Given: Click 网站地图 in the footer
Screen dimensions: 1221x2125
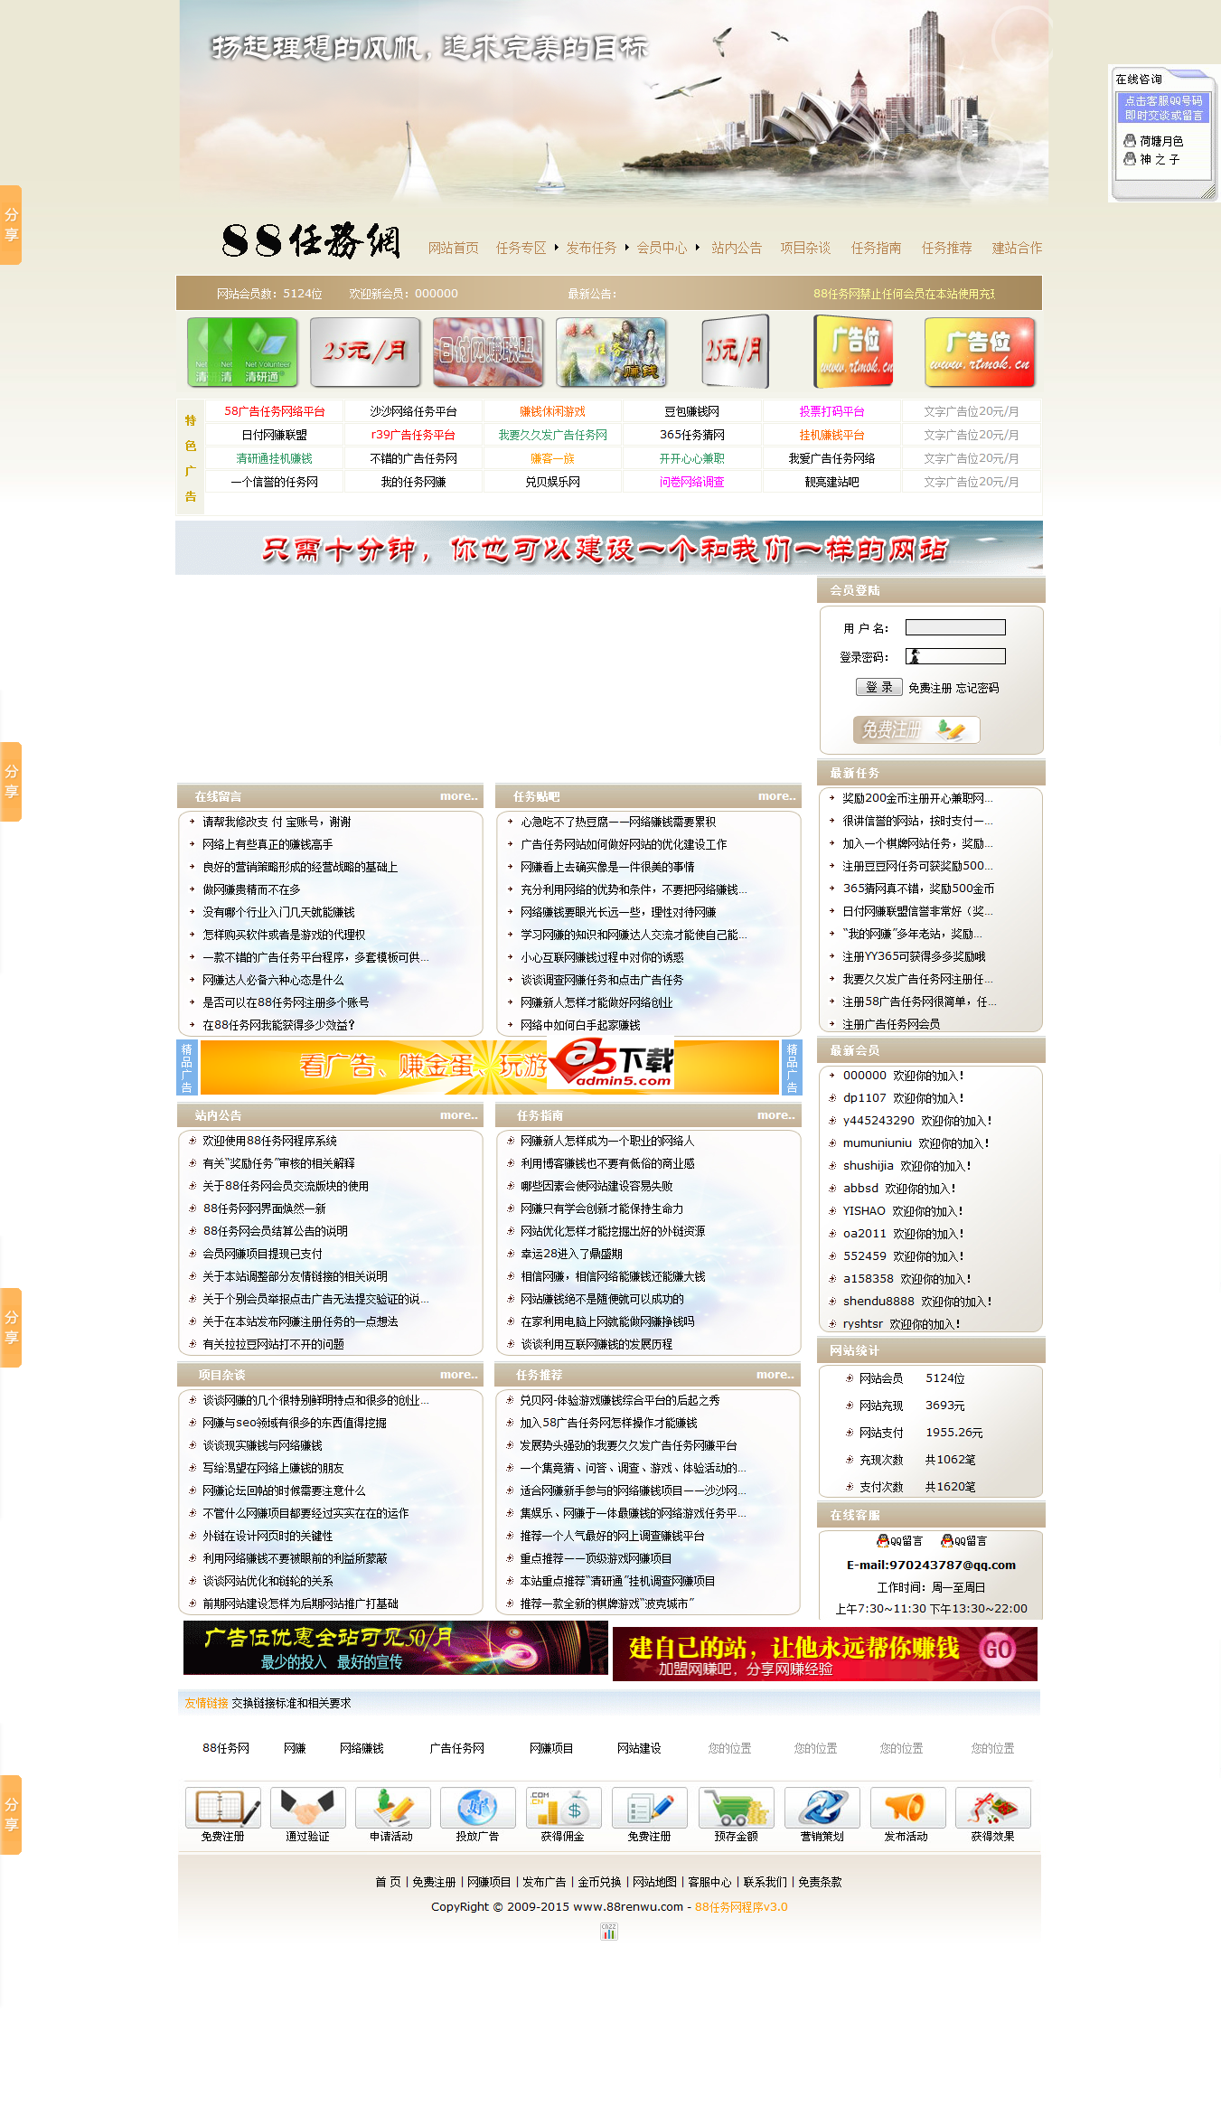Looking at the screenshot, I should tap(654, 1882).
